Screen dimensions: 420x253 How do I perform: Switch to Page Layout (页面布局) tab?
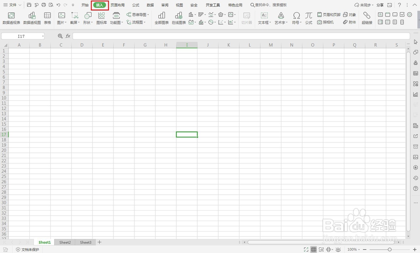click(118, 5)
